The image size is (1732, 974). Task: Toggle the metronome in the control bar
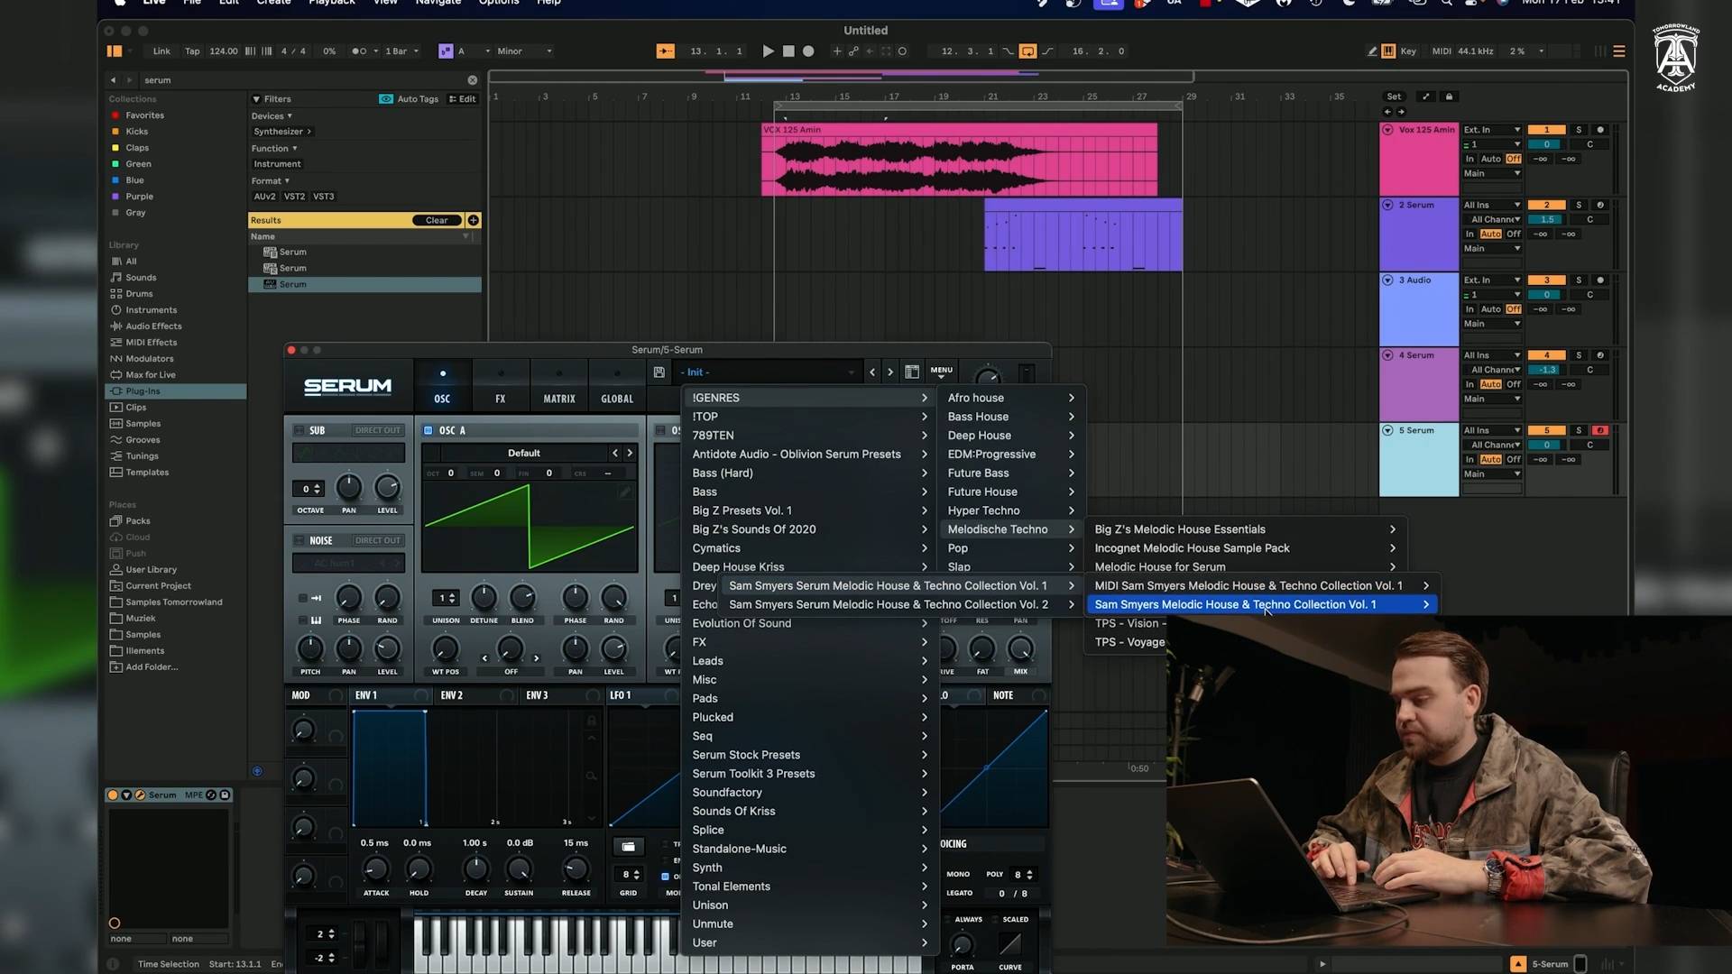[x=359, y=51]
